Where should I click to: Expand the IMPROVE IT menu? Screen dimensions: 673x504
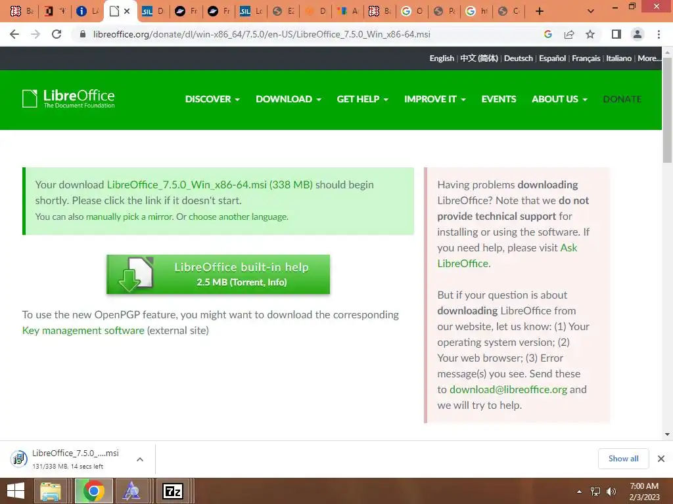click(x=435, y=99)
